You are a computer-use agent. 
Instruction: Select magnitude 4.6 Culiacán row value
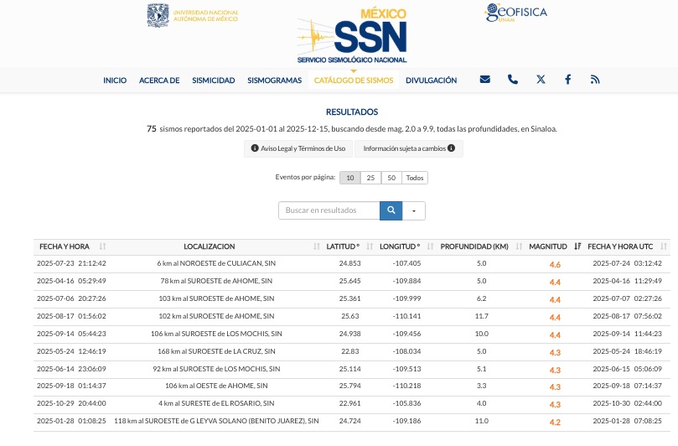(x=555, y=264)
